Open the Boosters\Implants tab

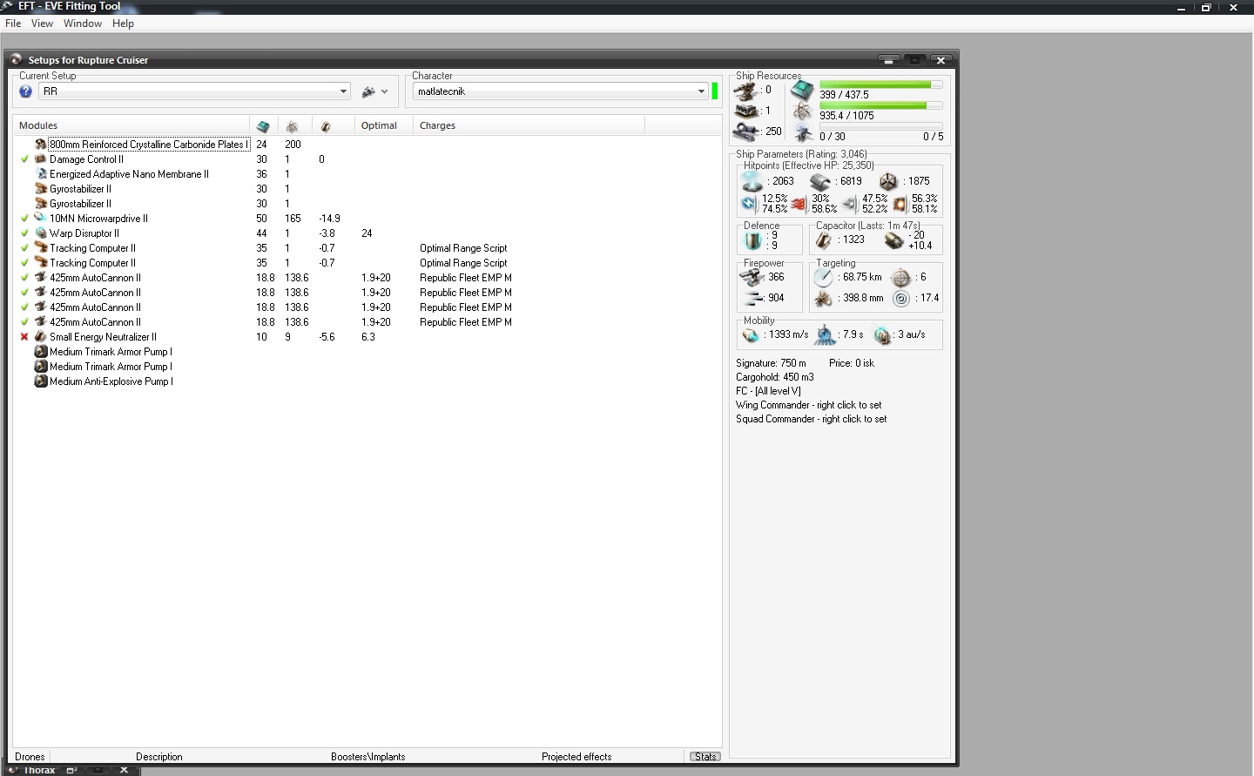click(368, 757)
